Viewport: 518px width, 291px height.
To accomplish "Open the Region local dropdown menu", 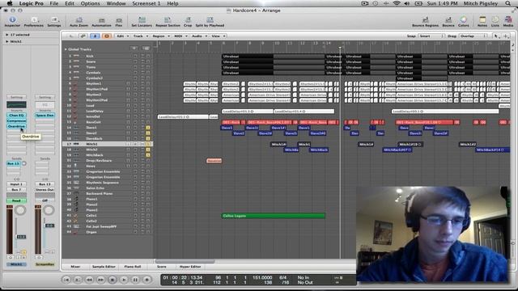I will coord(161,36).
